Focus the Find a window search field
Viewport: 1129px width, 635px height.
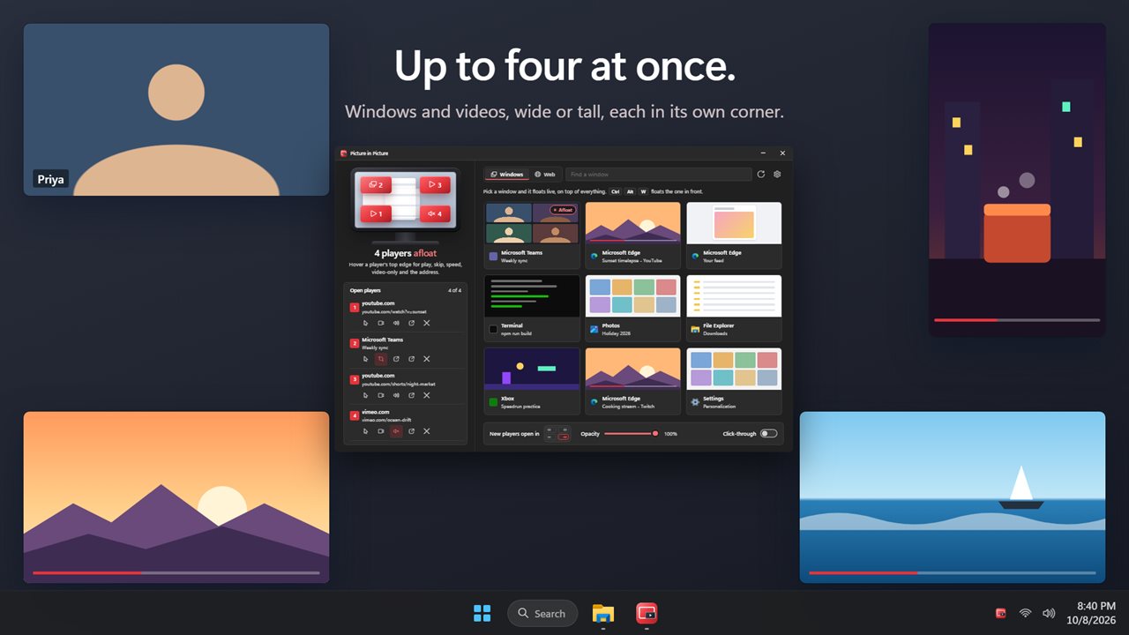point(658,175)
